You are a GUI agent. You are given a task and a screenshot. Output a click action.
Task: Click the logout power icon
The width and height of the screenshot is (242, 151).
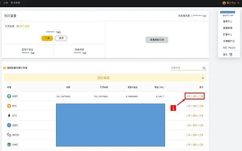tap(231, 54)
